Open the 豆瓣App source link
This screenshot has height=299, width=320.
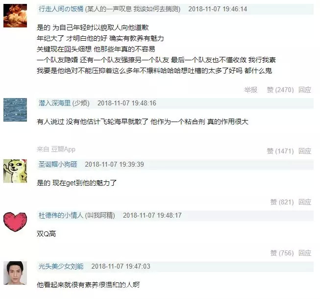coord(63,149)
